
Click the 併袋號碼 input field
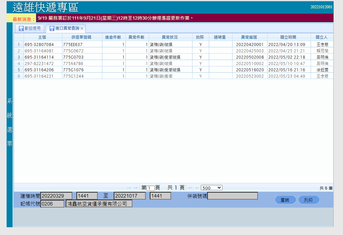pos(233,196)
